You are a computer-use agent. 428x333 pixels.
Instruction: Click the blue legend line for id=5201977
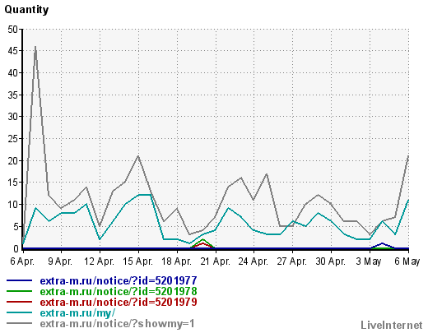pyautogui.click(x=19, y=280)
